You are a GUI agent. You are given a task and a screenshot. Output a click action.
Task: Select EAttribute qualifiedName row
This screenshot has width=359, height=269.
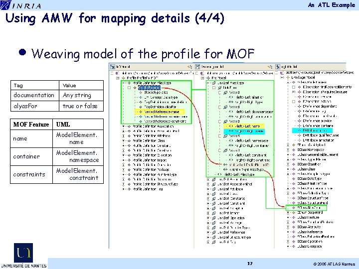point(321,135)
